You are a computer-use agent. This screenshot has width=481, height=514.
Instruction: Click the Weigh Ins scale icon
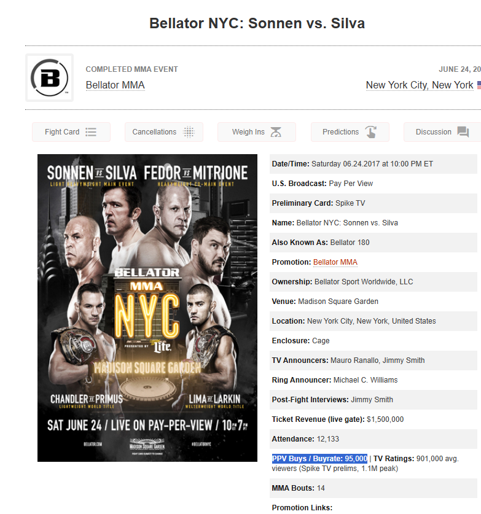click(x=276, y=132)
